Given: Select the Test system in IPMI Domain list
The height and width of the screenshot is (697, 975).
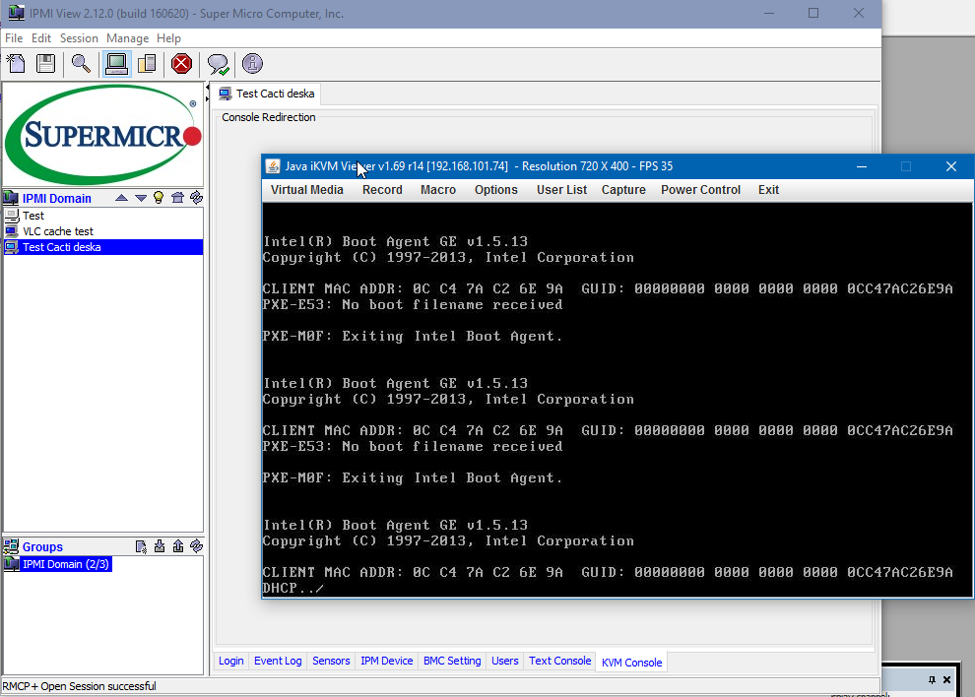Looking at the screenshot, I should pyautogui.click(x=103, y=216).
